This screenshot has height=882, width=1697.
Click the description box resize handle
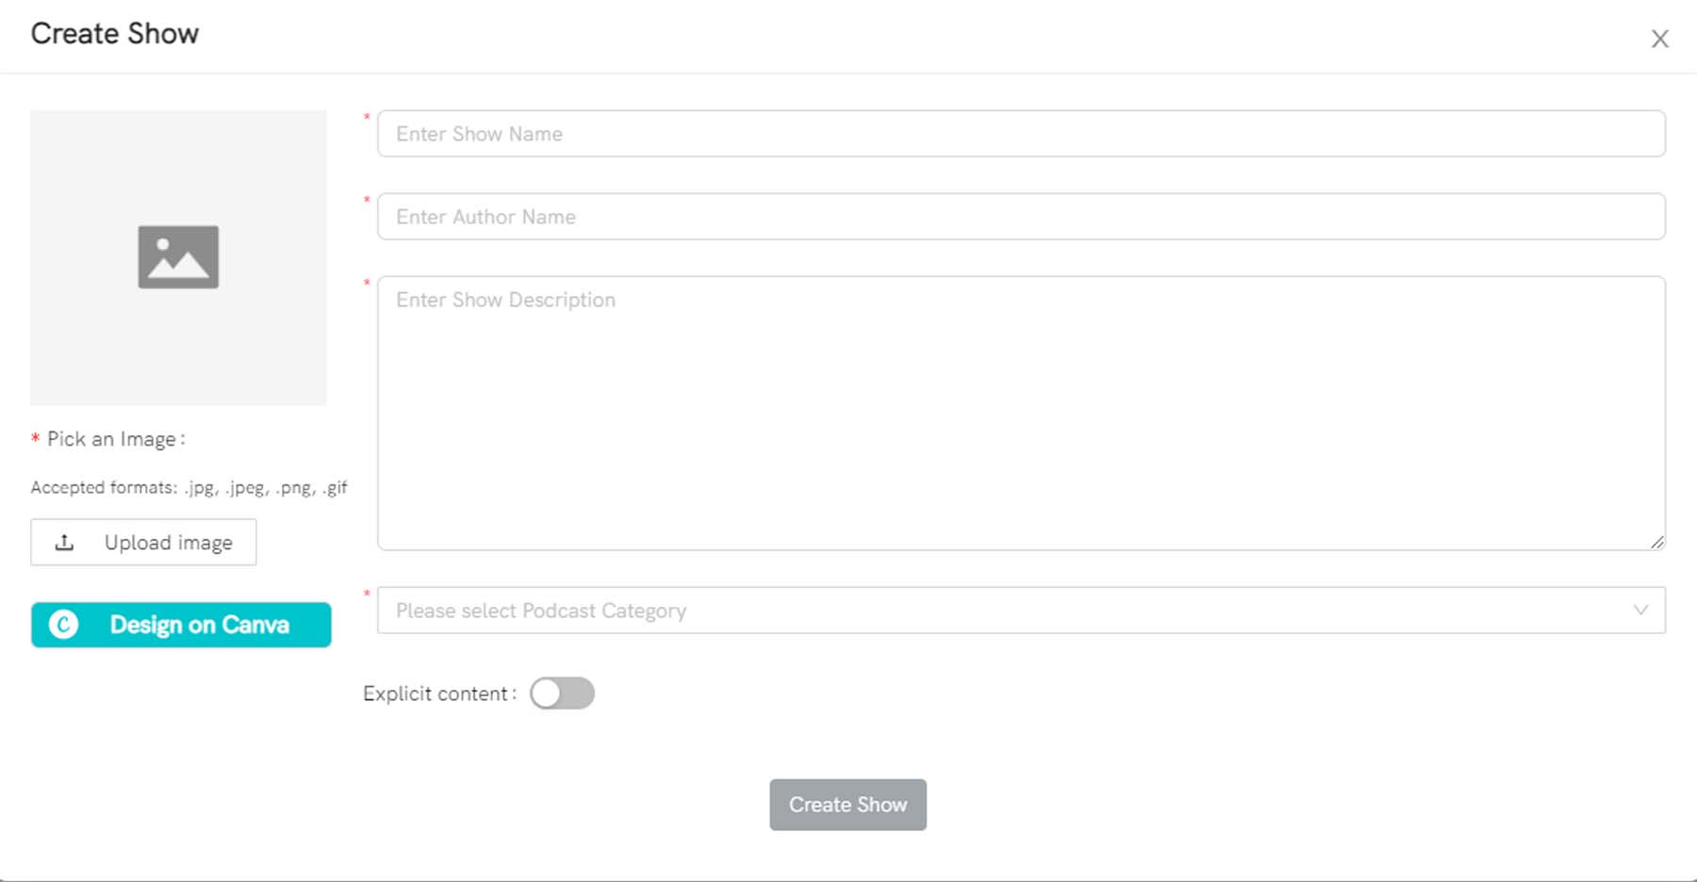point(1657,542)
